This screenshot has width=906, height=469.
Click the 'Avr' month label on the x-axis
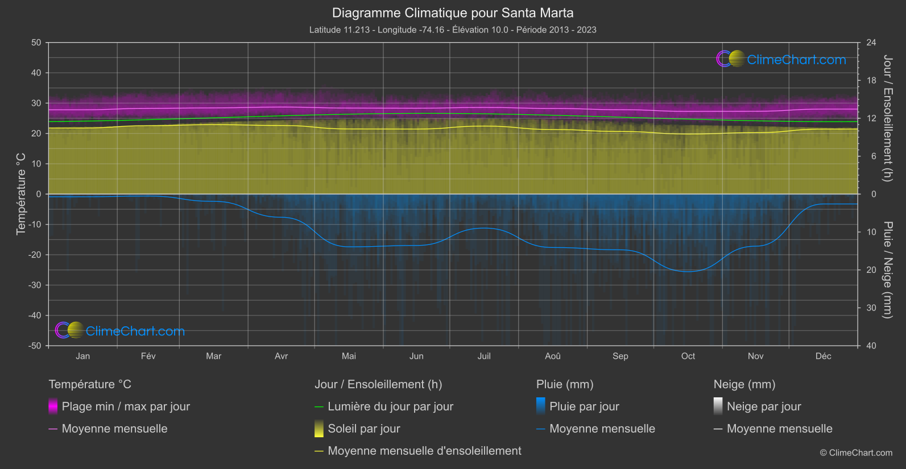tap(282, 356)
